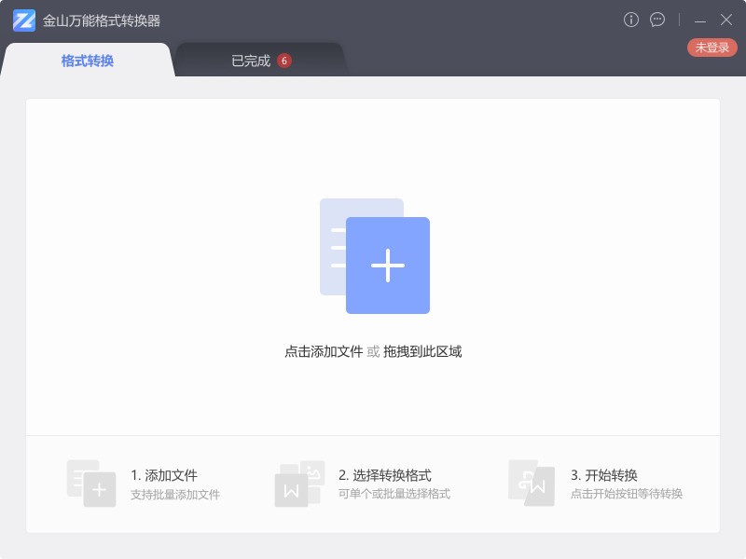
Task: Click the 3. 开始转换 label
Action: pyautogui.click(x=603, y=475)
